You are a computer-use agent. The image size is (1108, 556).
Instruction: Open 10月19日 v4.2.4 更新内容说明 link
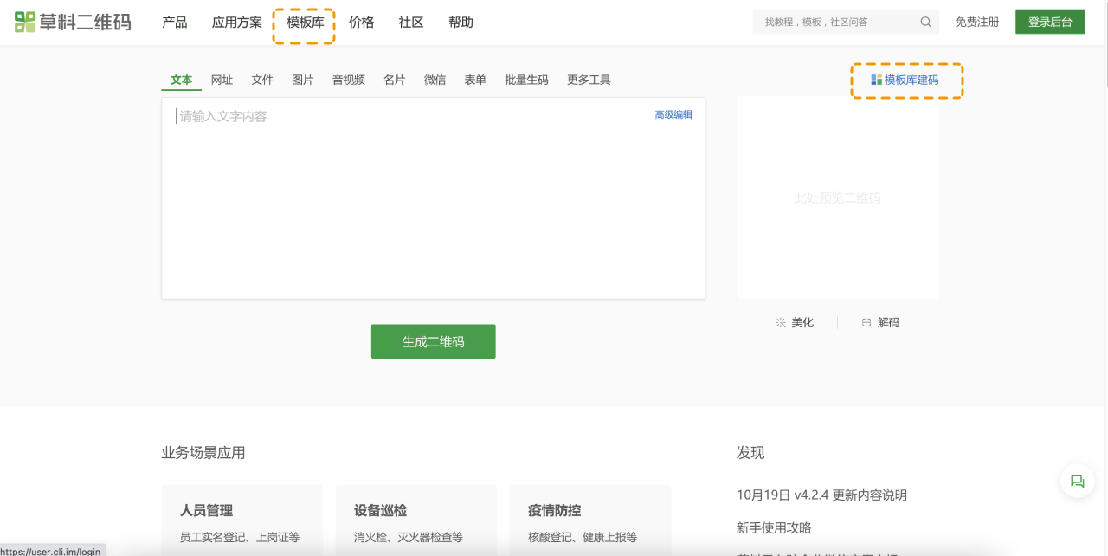click(x=822, y=495)
